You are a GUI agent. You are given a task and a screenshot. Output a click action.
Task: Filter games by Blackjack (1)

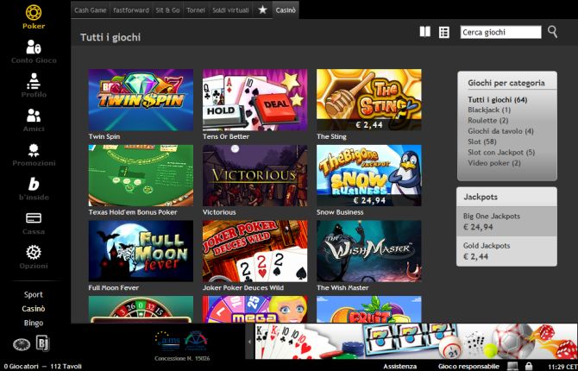click(x=489, y=110)
